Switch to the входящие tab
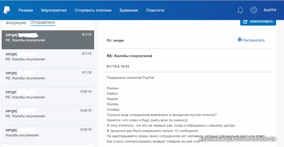 [16, 23]
